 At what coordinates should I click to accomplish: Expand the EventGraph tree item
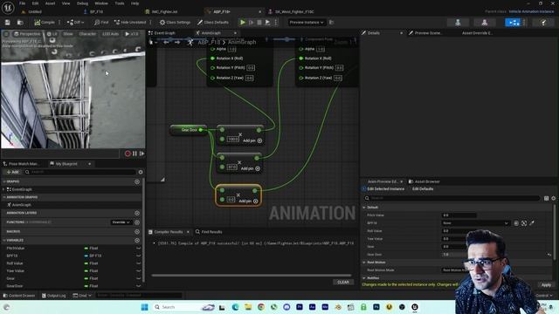click(3, 189)
